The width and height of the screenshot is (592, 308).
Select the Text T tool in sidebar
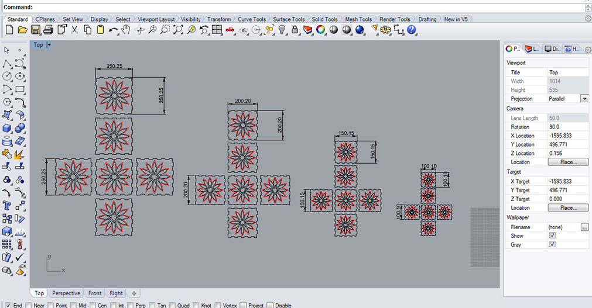[x=7, y=206]
